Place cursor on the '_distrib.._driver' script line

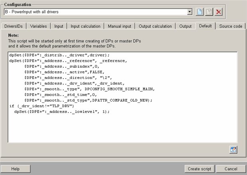point(59,55)
